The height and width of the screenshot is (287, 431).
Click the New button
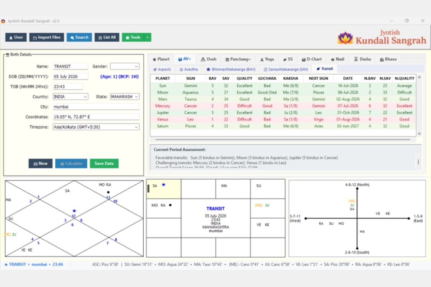pos(41,164)
